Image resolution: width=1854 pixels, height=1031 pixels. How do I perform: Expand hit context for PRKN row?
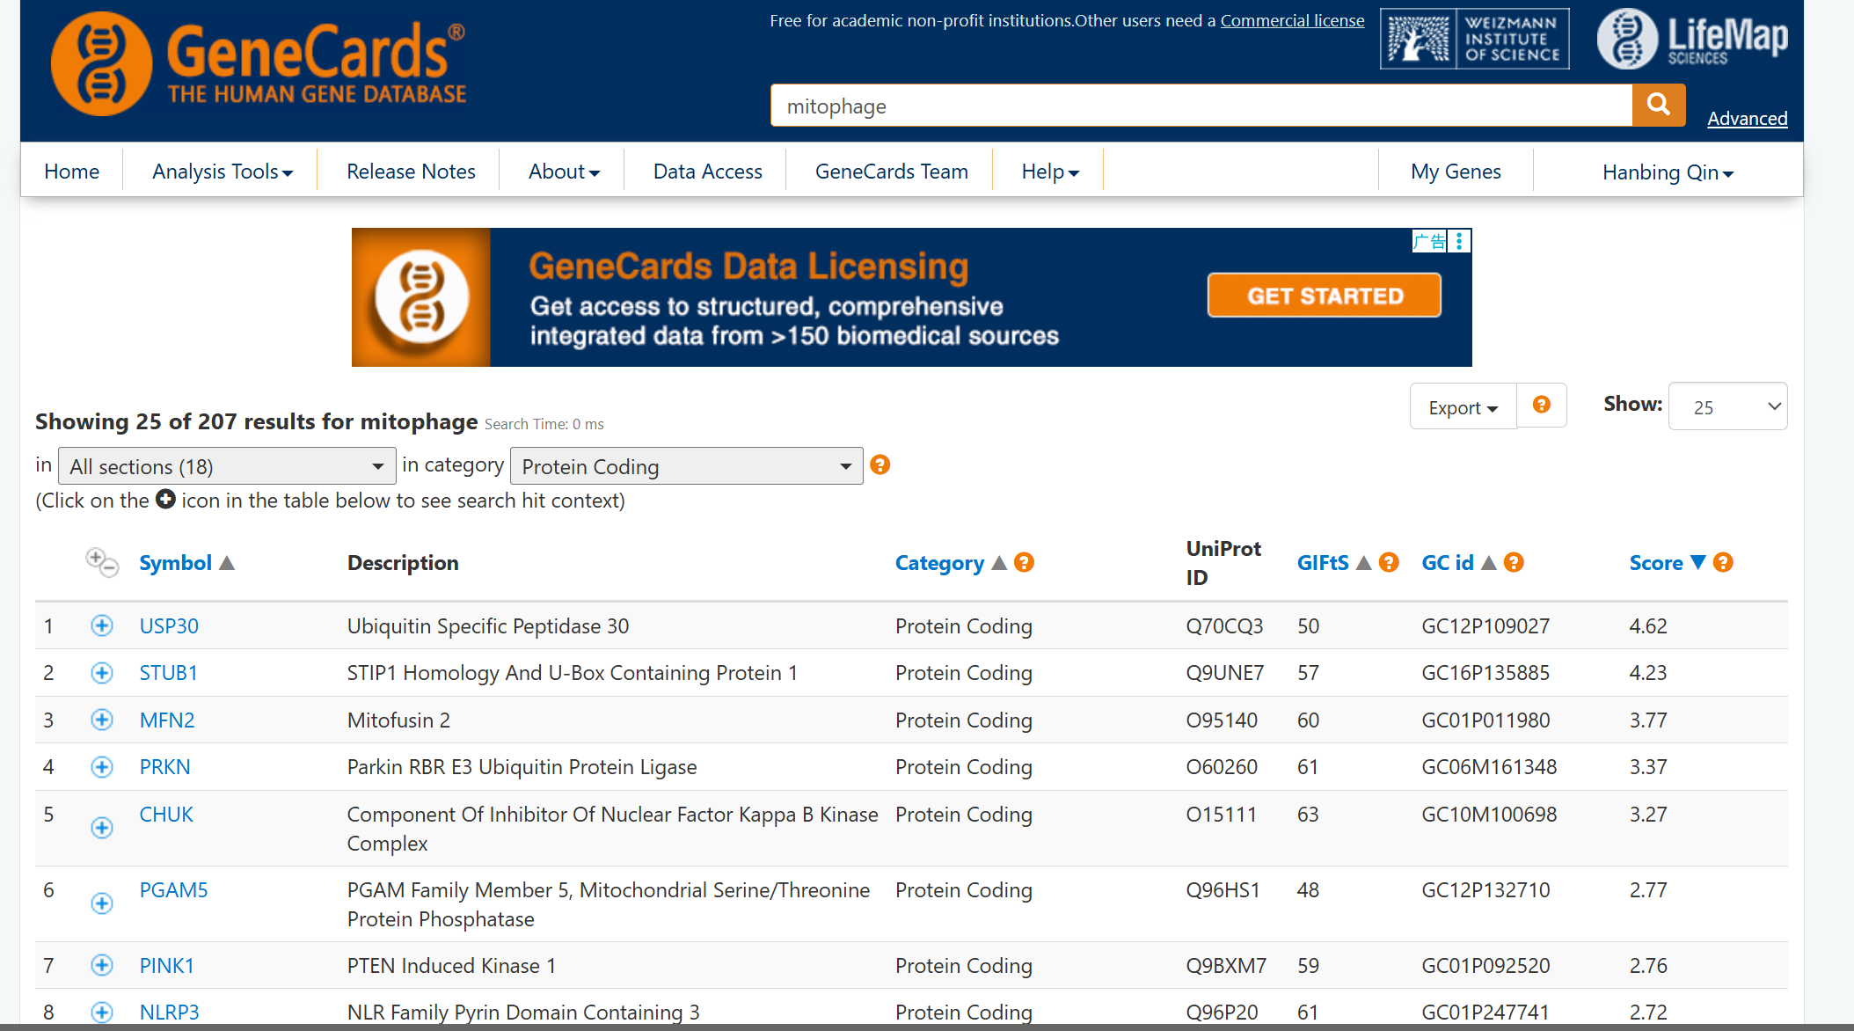click(102, 767)
